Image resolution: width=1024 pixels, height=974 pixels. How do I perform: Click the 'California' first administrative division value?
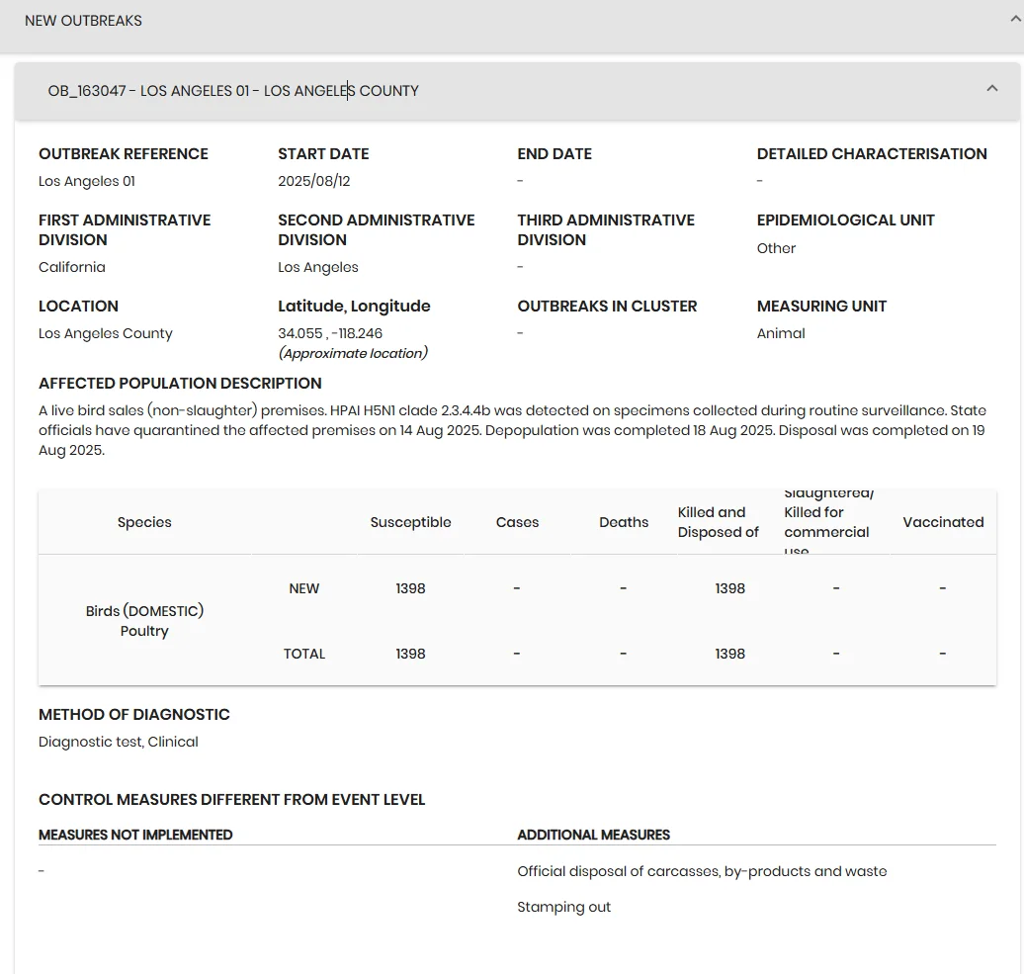[x=72, y=267]
